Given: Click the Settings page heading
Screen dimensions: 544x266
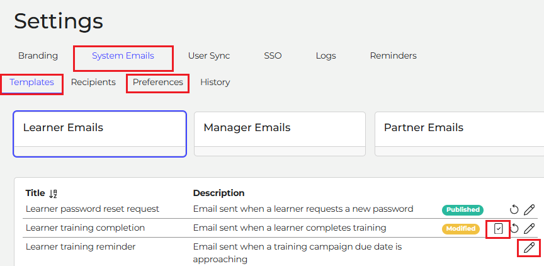Looking at the screenshot, I should pos(59,21).
